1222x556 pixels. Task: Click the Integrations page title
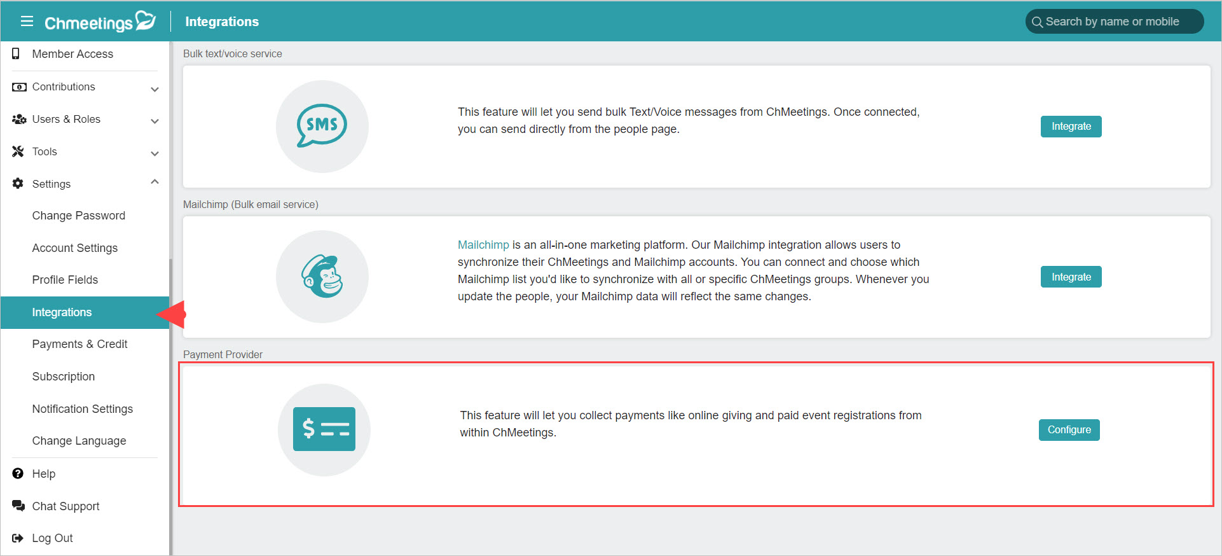tap(222, 22)
